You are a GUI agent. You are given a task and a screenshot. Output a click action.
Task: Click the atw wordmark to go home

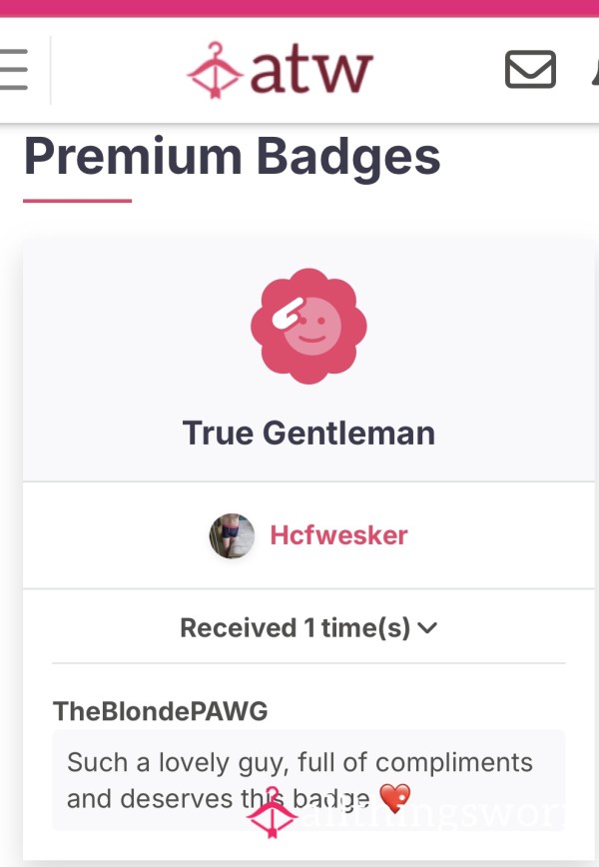click(x=311, y=71)
